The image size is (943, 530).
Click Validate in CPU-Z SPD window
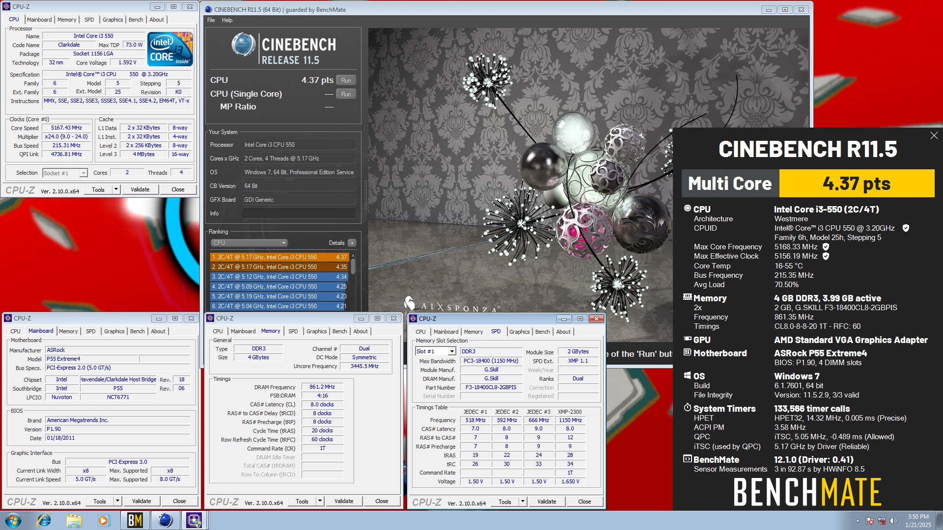coord(547,502)
